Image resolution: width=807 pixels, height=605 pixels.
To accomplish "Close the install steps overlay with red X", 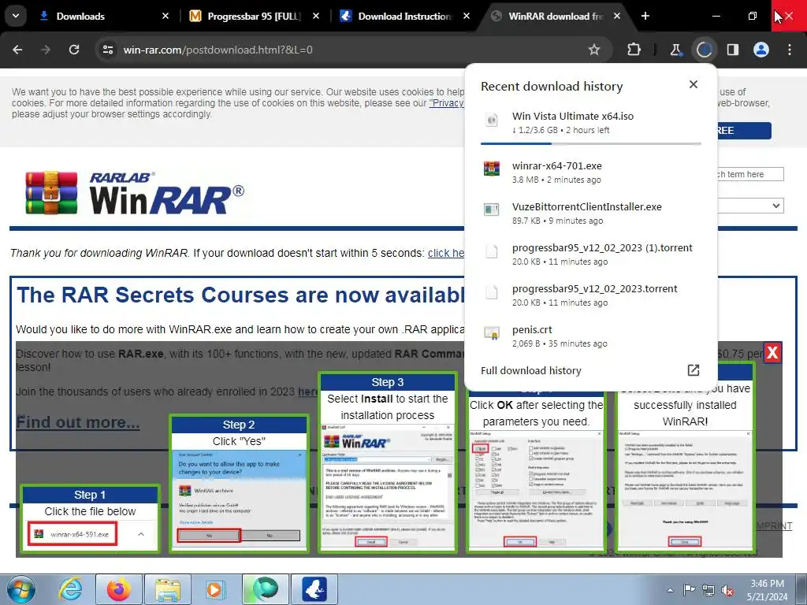I will click(772, 352).
